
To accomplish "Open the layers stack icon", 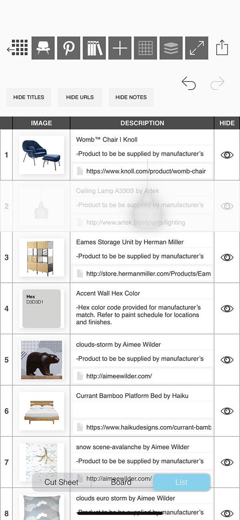I will 171,48.
